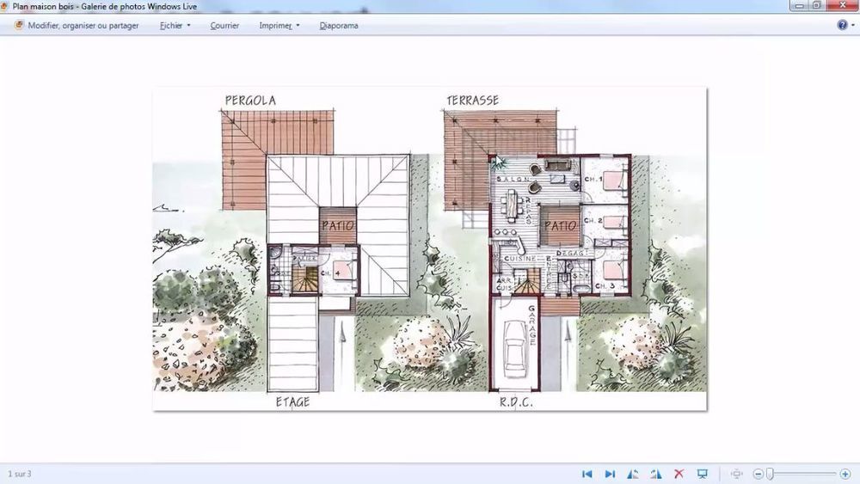This screenshot has width=860, height=484.
Task: Click the zoom slider handle
Action: tap(770, 474)
